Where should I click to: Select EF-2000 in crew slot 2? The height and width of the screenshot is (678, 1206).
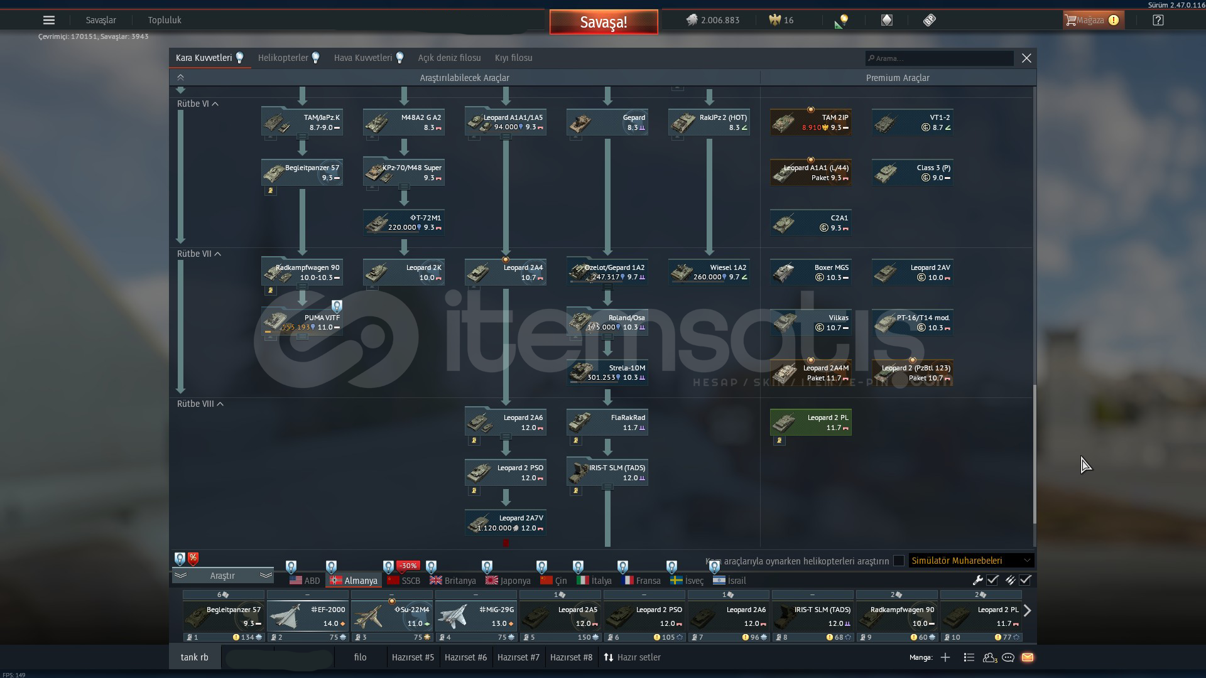tap(307, 615)
